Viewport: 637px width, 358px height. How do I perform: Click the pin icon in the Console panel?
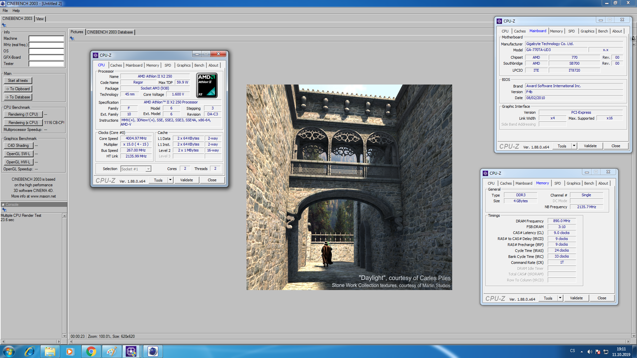click(x=4, y=210)
